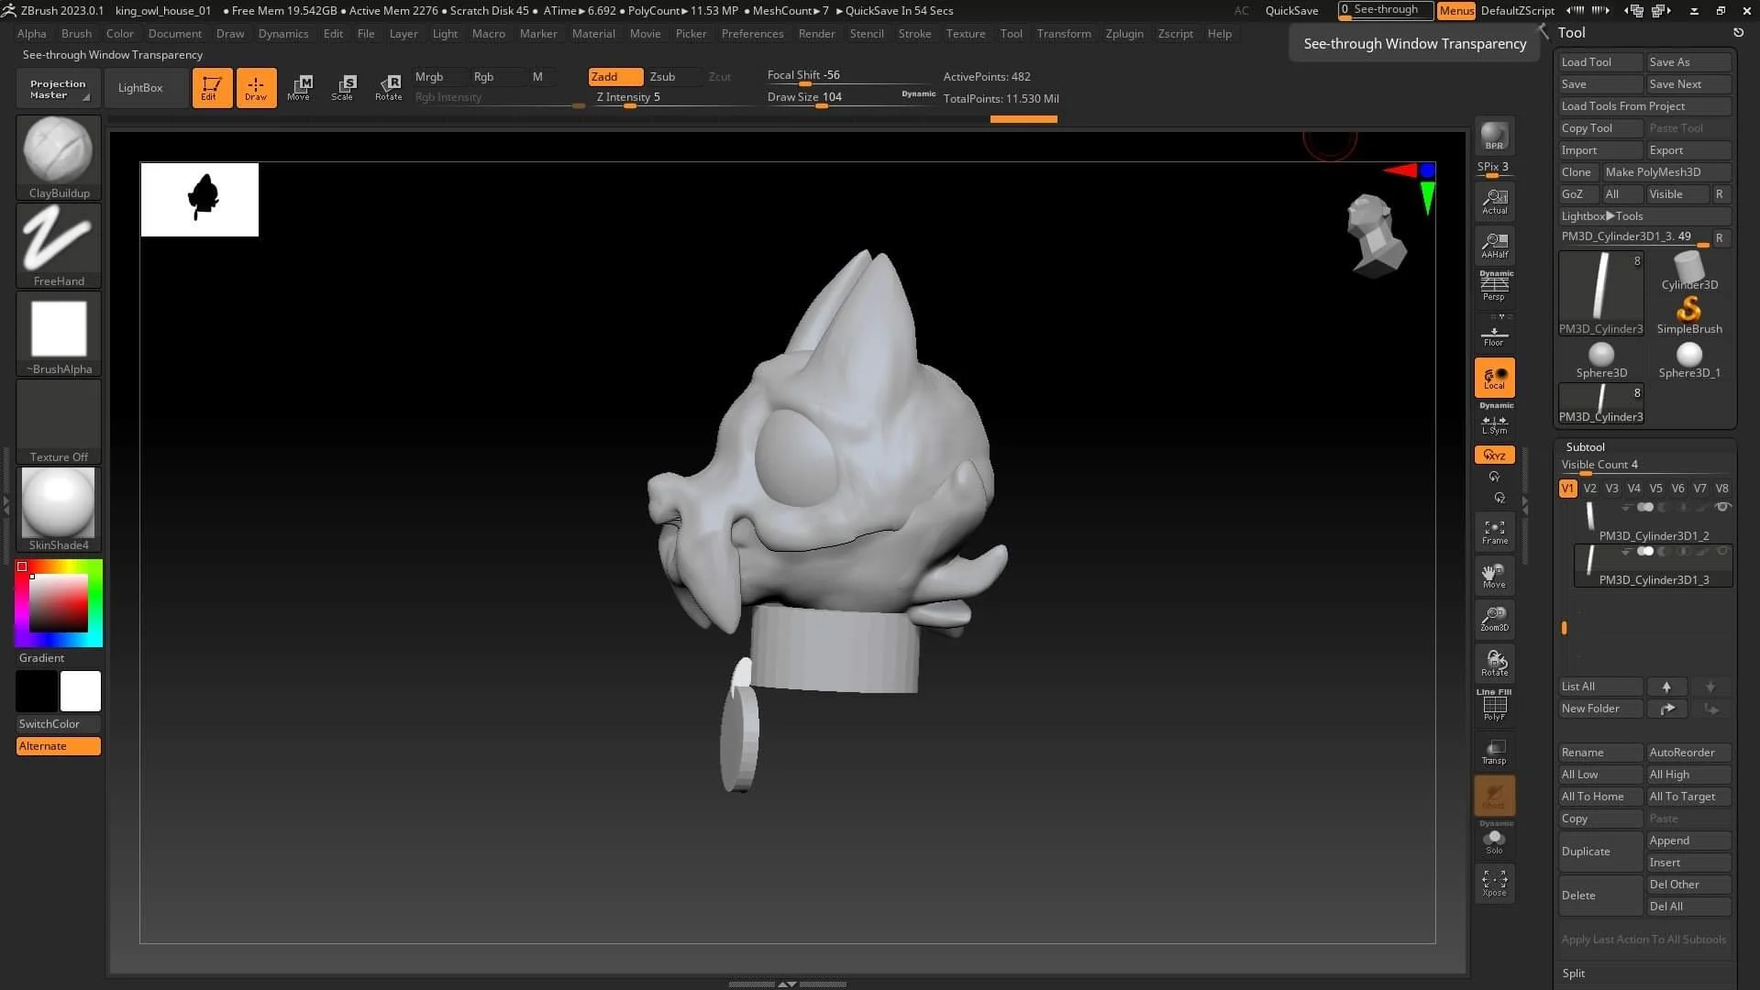The height and width of the screenshot is (990, 1760).
Task: Select the Rotate transform tool
Action: (388, 88)
